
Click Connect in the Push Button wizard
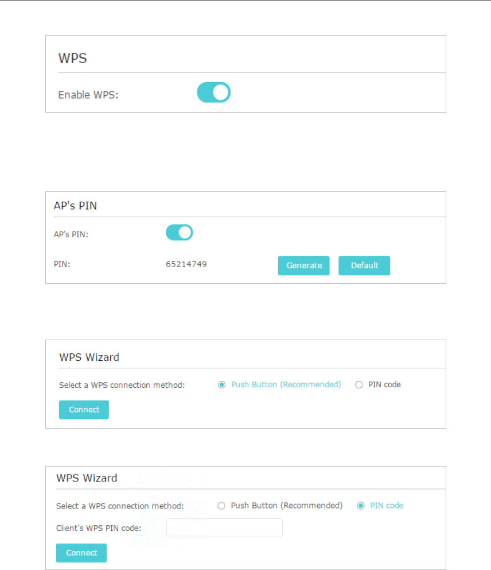tap(84, 410)
